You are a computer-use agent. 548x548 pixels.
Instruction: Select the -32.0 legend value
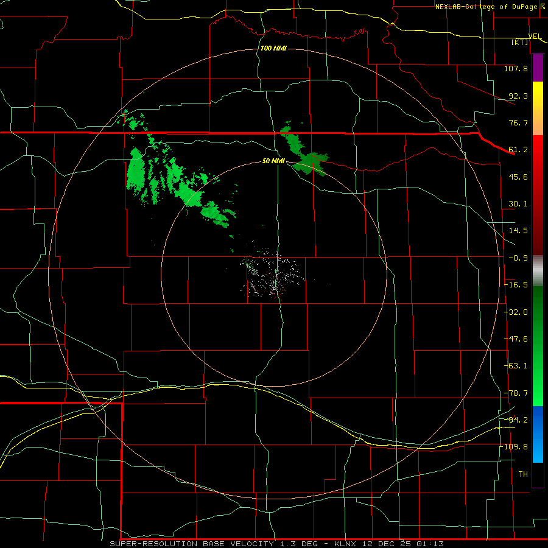pos(516,312)
